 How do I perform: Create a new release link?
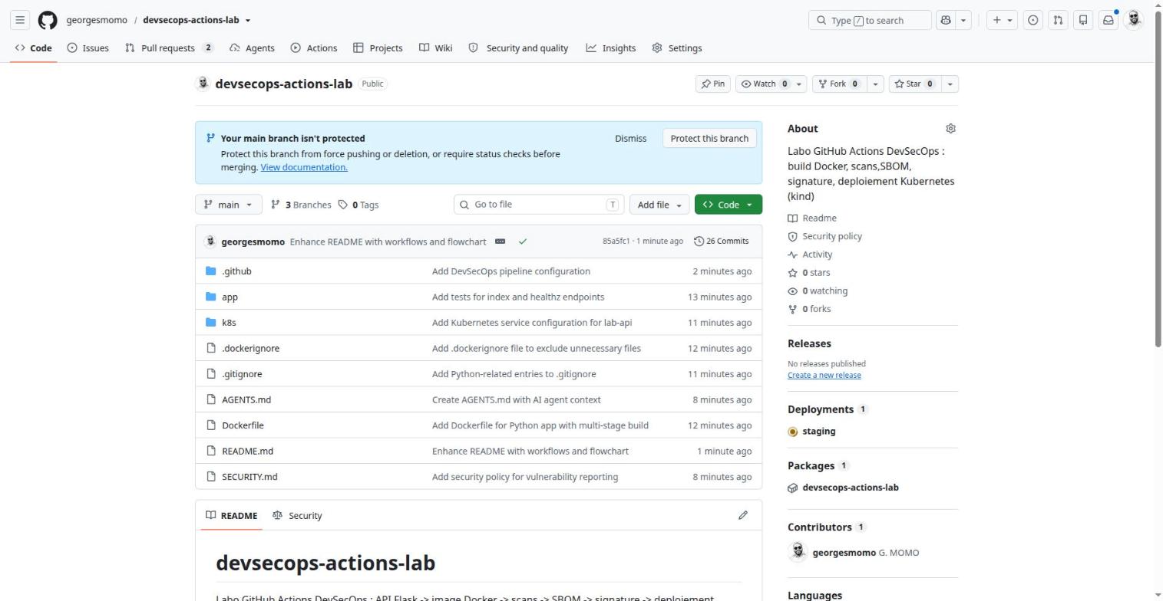coord(824,375)
